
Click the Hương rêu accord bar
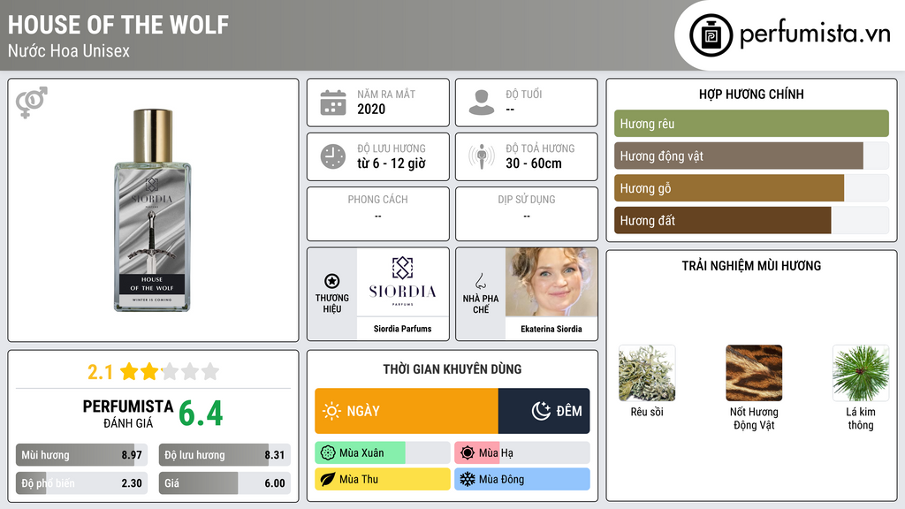751,124
